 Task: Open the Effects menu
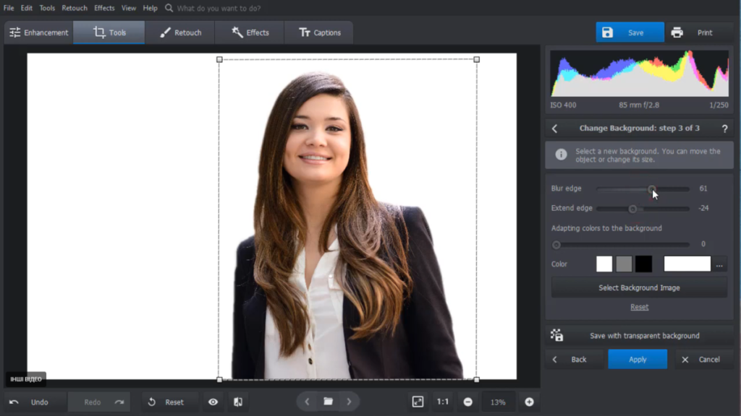pos(104,7)
